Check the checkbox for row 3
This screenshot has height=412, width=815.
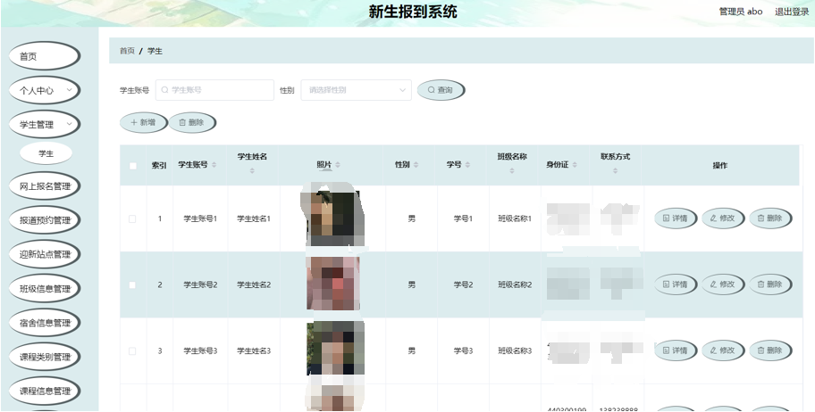click(132, 351)
